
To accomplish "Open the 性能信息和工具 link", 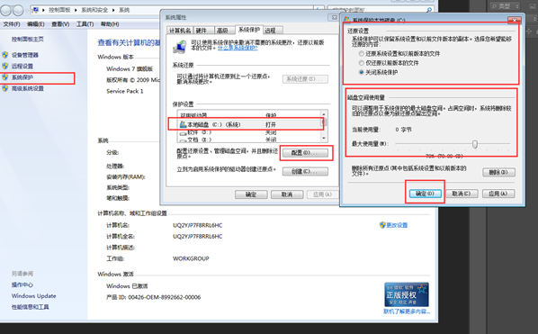I will click(x=31, y=307).
